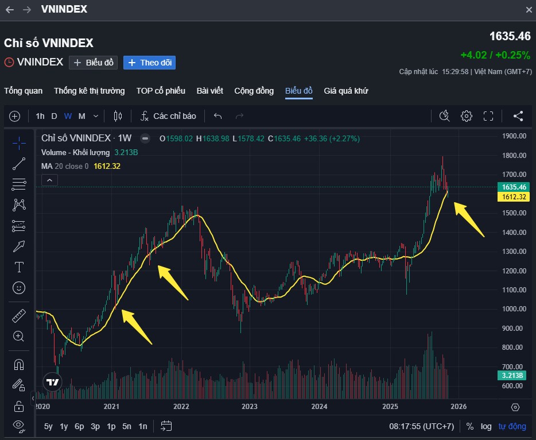
Task: Toggle log scale on price axis
Action: pos(486,426)
